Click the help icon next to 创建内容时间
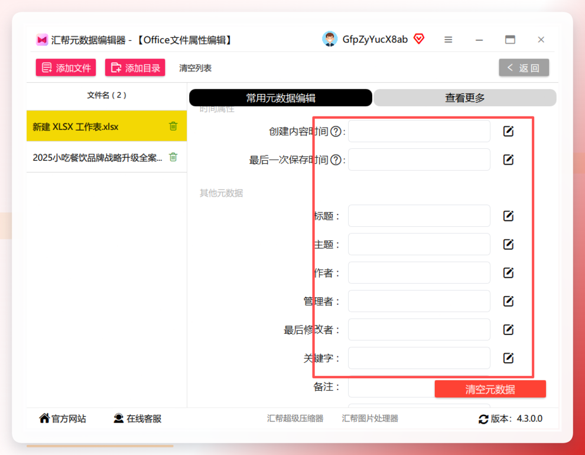The height and width of the screenshot is (455, 585). (336, 131)
